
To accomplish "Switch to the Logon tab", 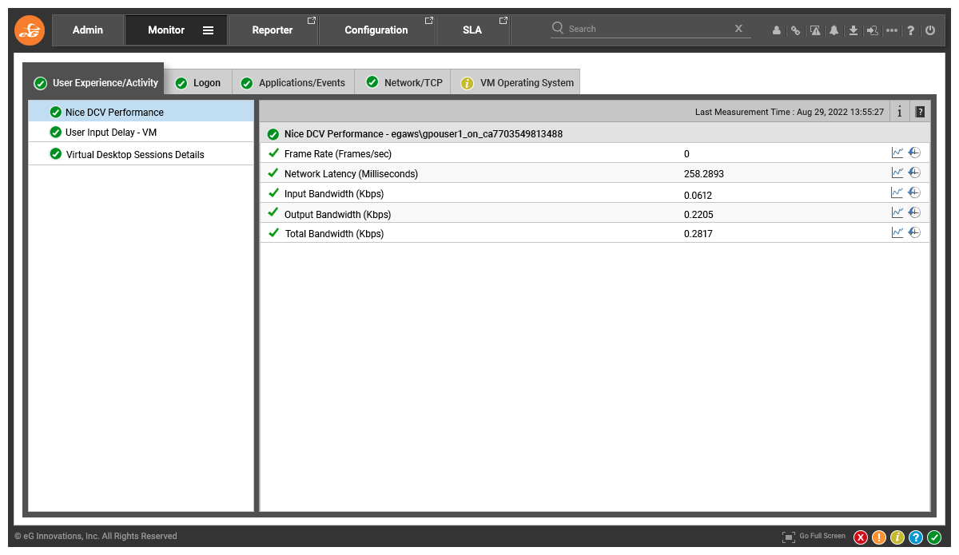I will click(198, 82).
